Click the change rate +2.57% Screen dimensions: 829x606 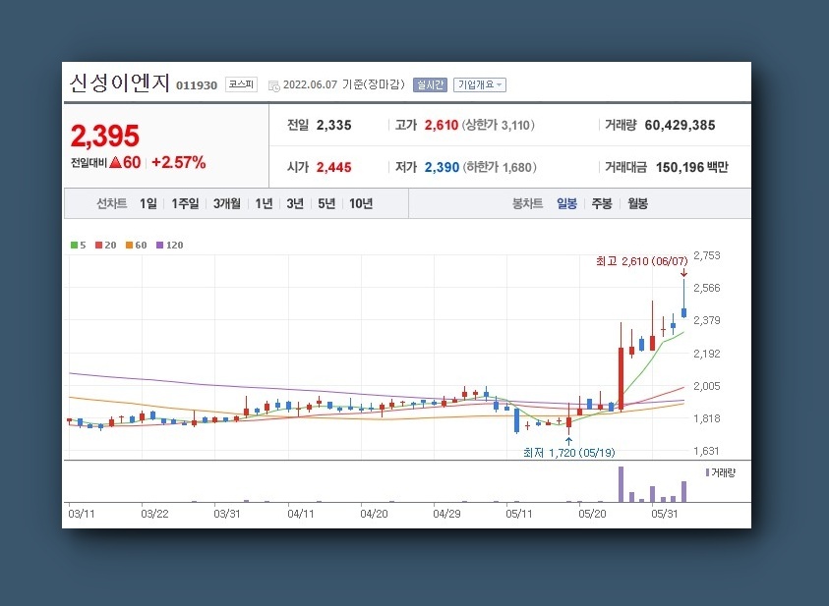tap(179, 163)
